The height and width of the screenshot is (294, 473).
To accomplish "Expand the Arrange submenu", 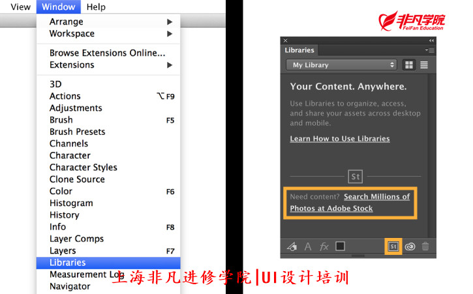I will (108, 22).
